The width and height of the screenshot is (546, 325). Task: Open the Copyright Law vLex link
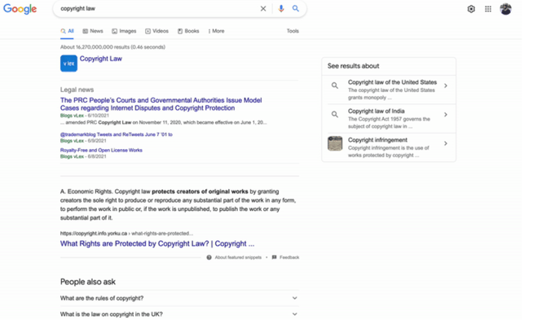(x=100, y=59)
